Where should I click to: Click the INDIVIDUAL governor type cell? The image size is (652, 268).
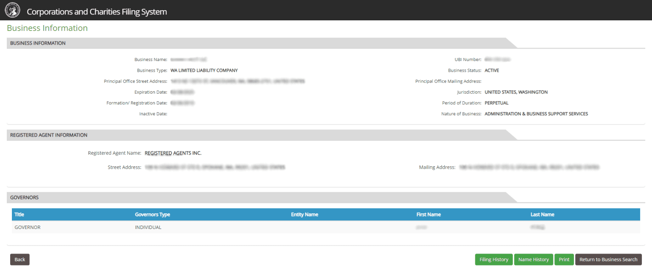pos(148,227)
